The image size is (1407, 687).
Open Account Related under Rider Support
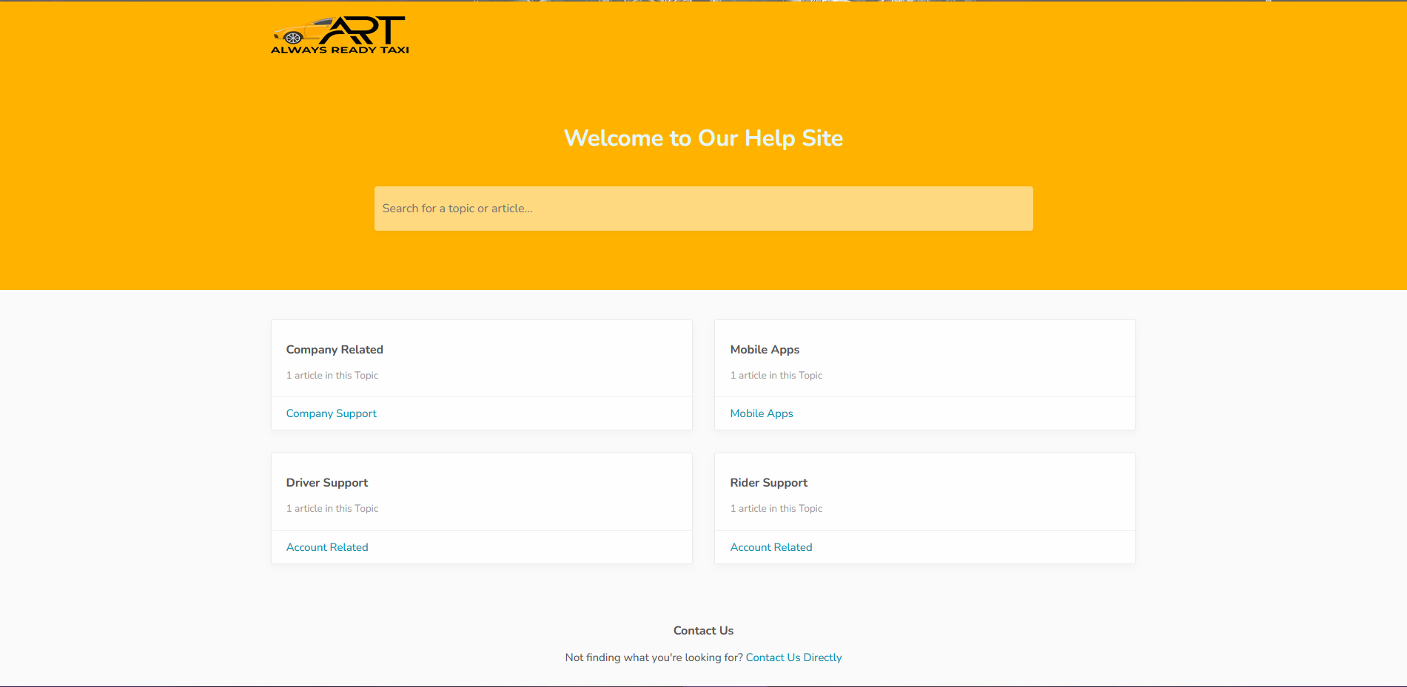click(x=770, y=546)
